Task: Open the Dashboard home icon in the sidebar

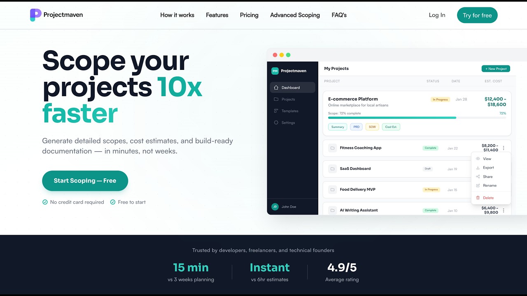Action: coord(276,88)
